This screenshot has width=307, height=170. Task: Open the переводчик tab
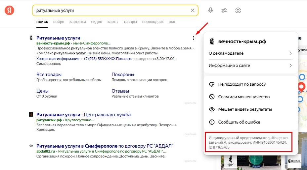tap(153, 22)
